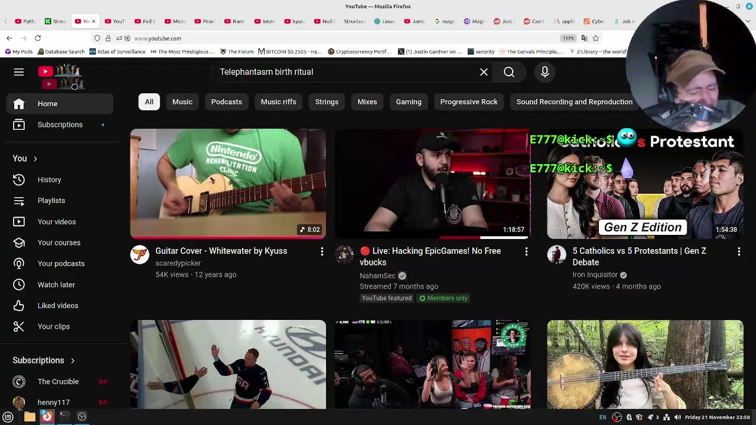Image resolution: width=756 pixels, height=425 pixels.
Task: Open Your clips
Action: [x=60, y=326]
